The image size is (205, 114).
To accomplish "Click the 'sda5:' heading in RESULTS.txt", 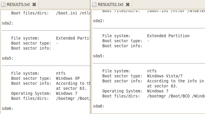I will click(x=8, y=58).
